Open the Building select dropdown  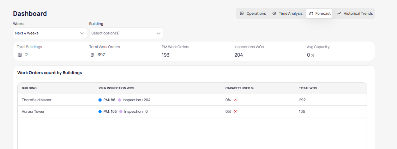coord(126,33)
